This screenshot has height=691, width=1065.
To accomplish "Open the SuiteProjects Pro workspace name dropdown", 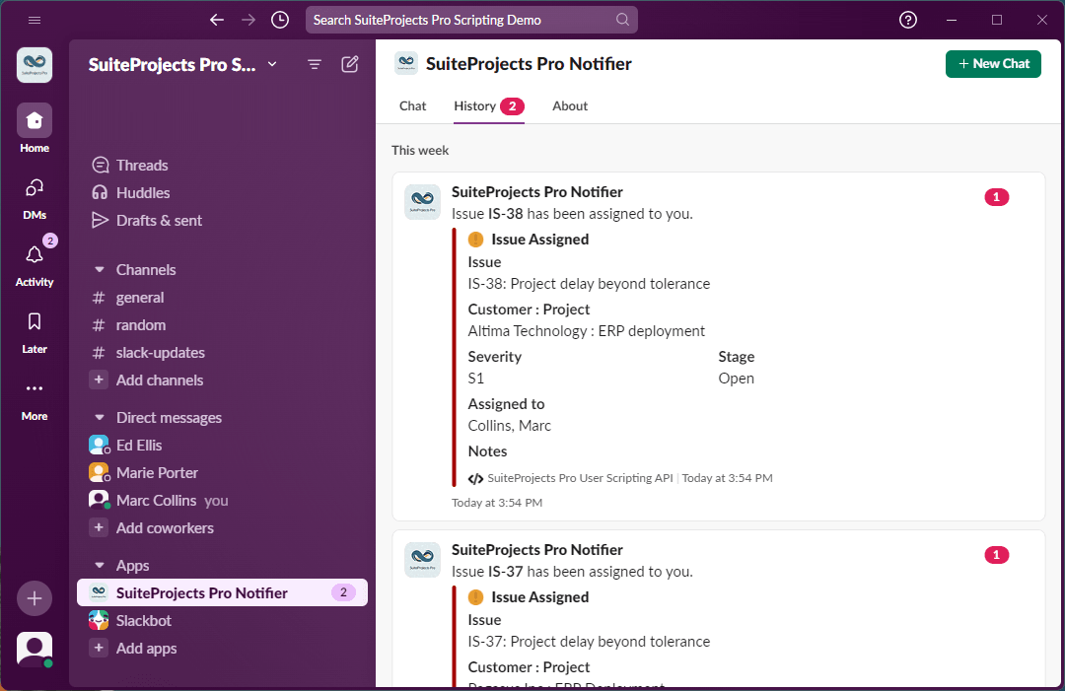I will [182, 64].
